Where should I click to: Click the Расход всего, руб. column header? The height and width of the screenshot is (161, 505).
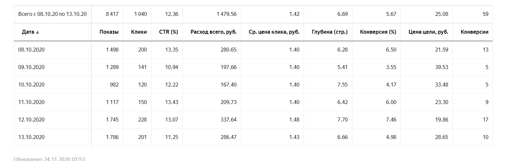[x=214, y=32]
